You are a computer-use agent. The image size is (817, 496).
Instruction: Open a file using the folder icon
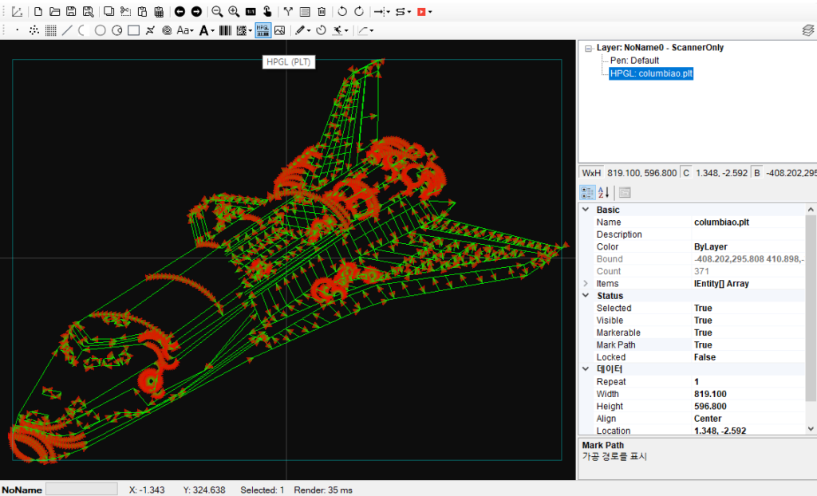pyautogui.click(x=55, y=11)
